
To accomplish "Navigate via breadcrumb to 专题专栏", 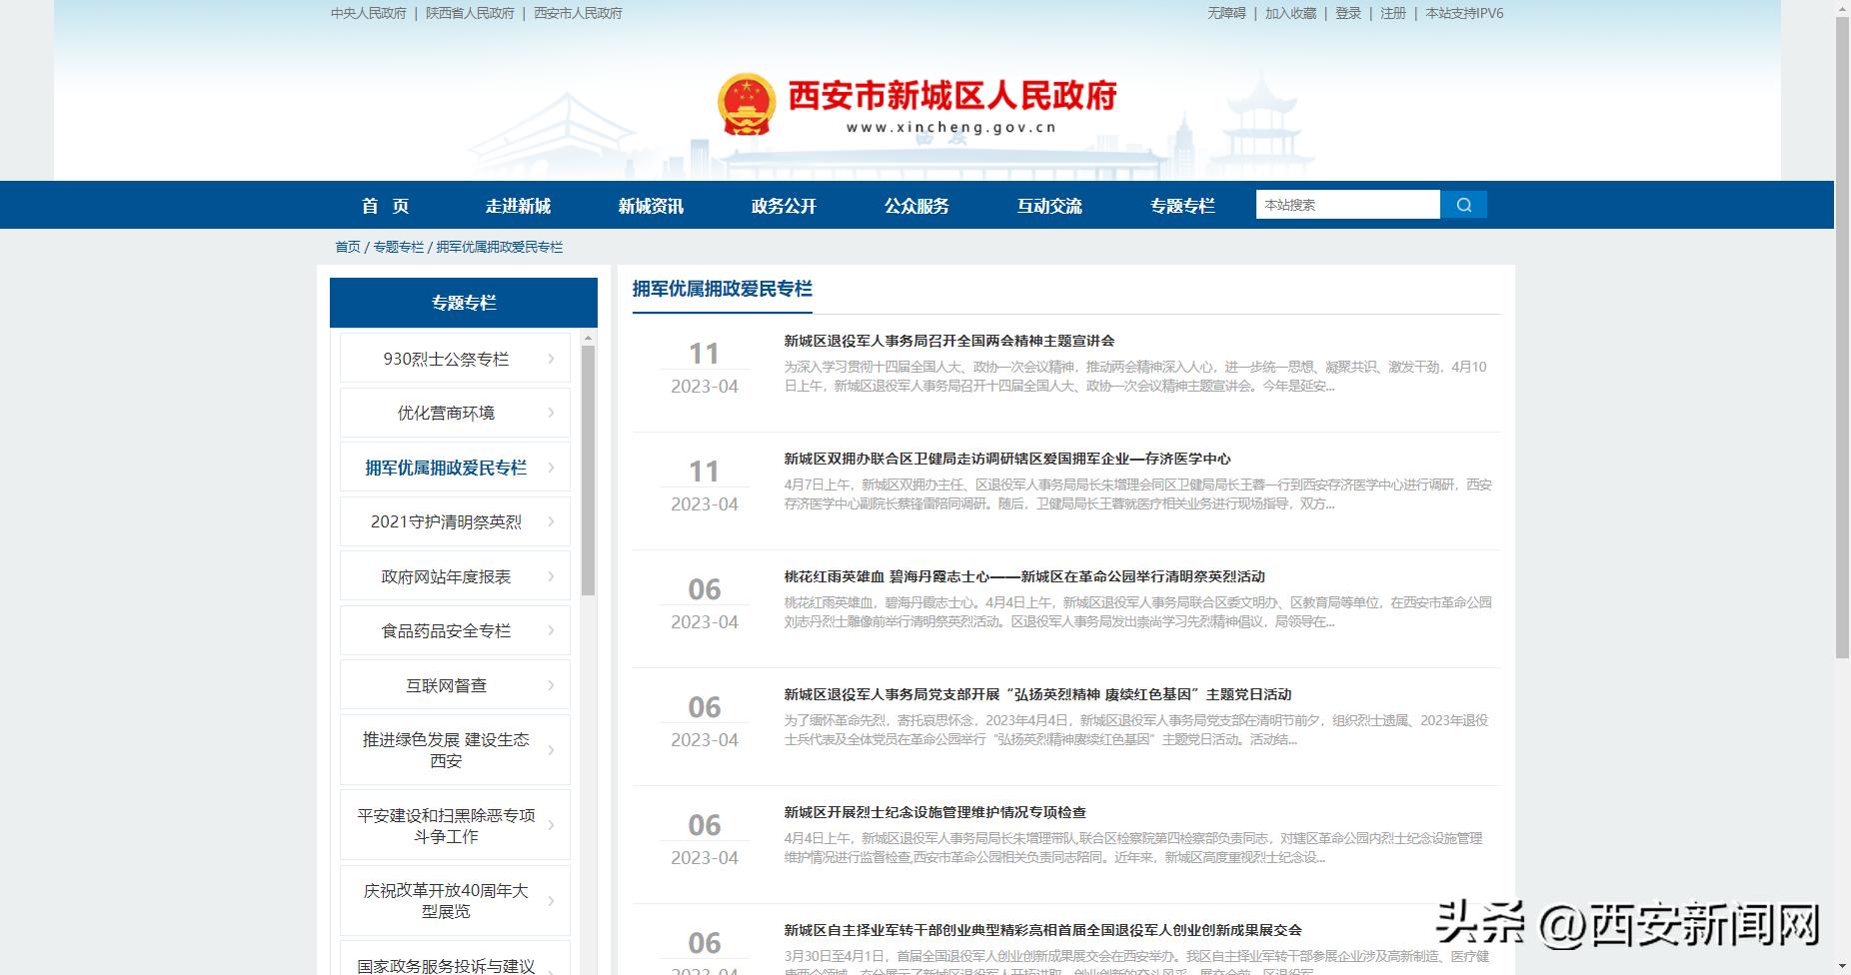I will pyautogui.click(x=399, y=245).
